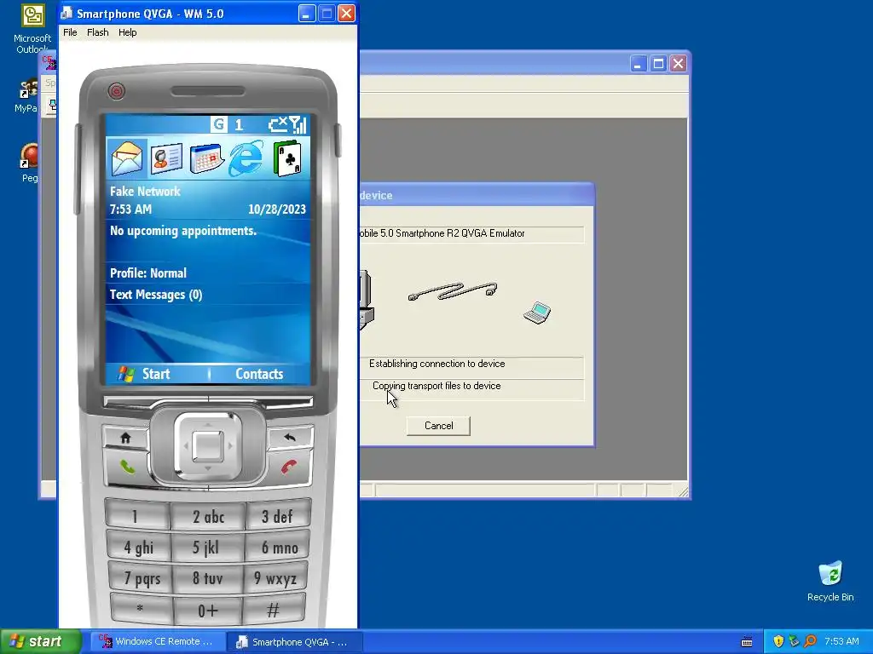Screen dimensions: 873x654
Task: Click the 2 abc key
Action: (x=208, y=517)
